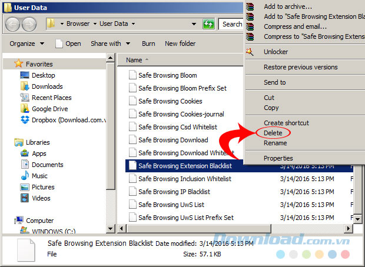Click the Recent Places icon
Screen dimensions: 365x267
tap(25, 98)
